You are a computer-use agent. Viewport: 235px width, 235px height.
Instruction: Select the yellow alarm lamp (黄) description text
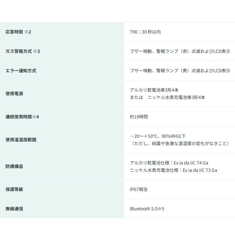click(180, 70)
